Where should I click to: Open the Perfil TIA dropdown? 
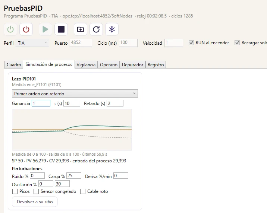[32, 43]
